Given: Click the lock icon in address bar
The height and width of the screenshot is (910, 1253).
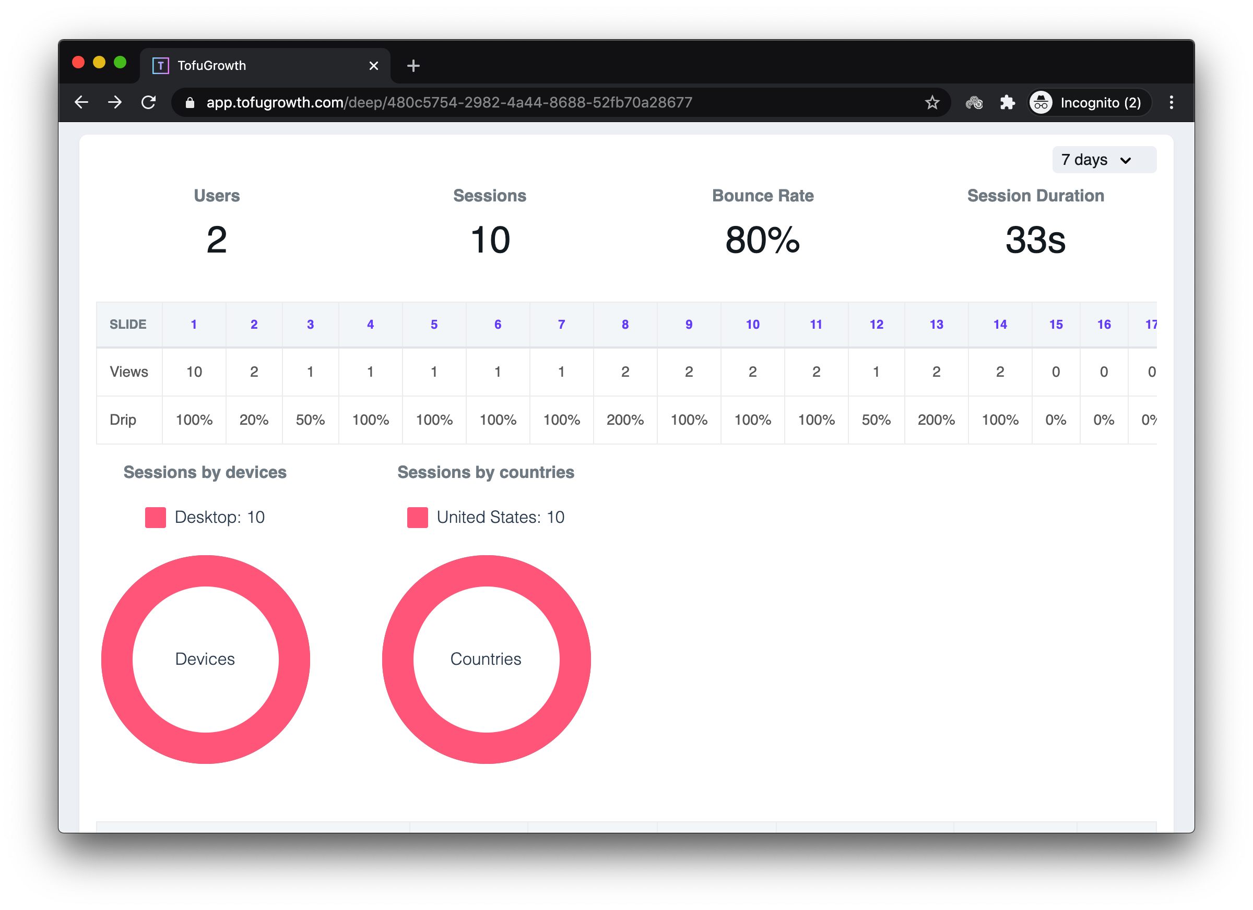Looking at the screenshot, I should click(x=190, y=103).
